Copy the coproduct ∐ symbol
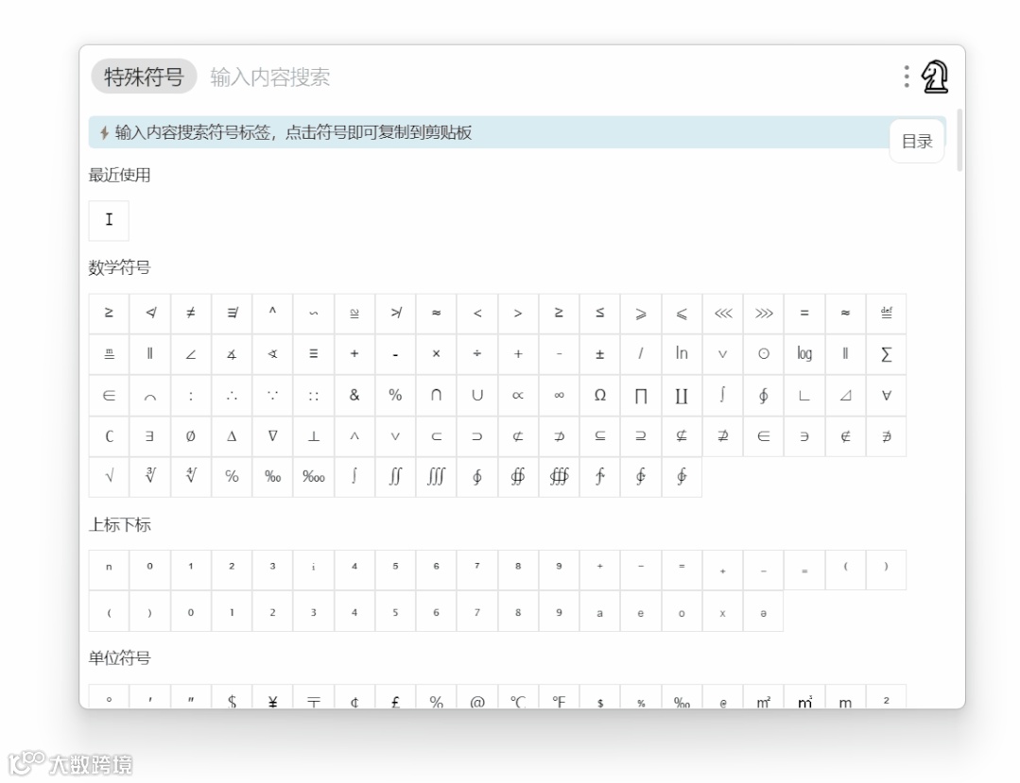This screenshot has width=1020, height=783. click(x=682, y=395)
